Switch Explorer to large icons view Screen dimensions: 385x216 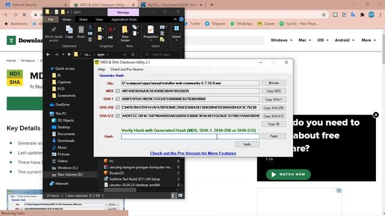tap(180, 196)
